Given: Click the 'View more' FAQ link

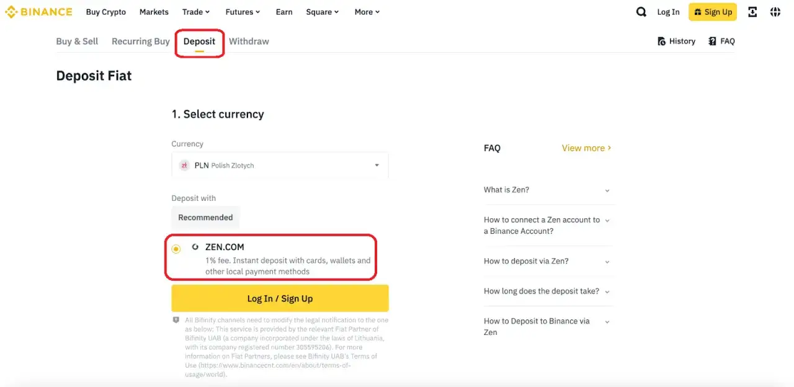Looking at the screenshot, I should point(584,148).
